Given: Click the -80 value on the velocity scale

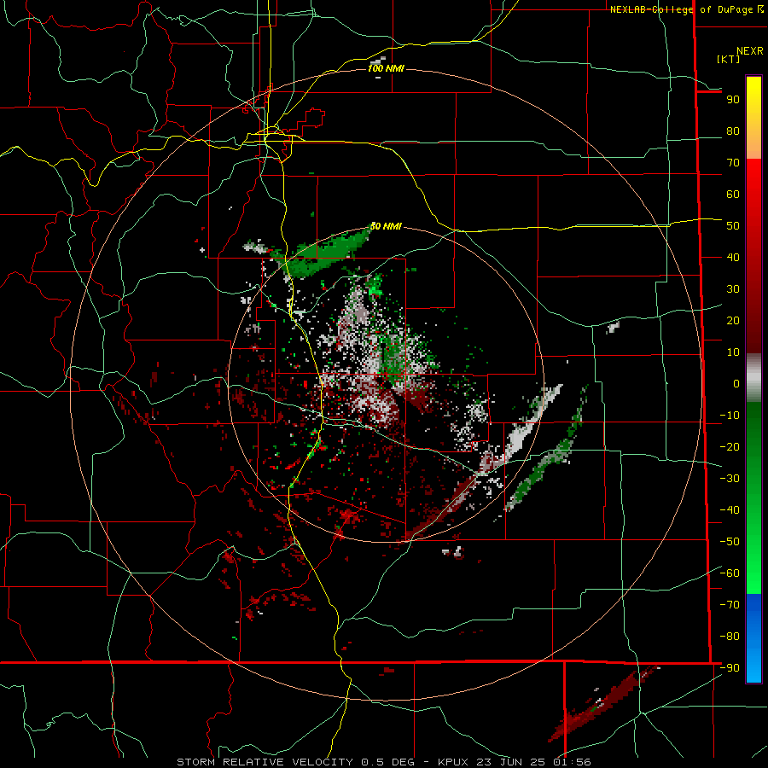Looking at the screenshot, I should 730,637.
